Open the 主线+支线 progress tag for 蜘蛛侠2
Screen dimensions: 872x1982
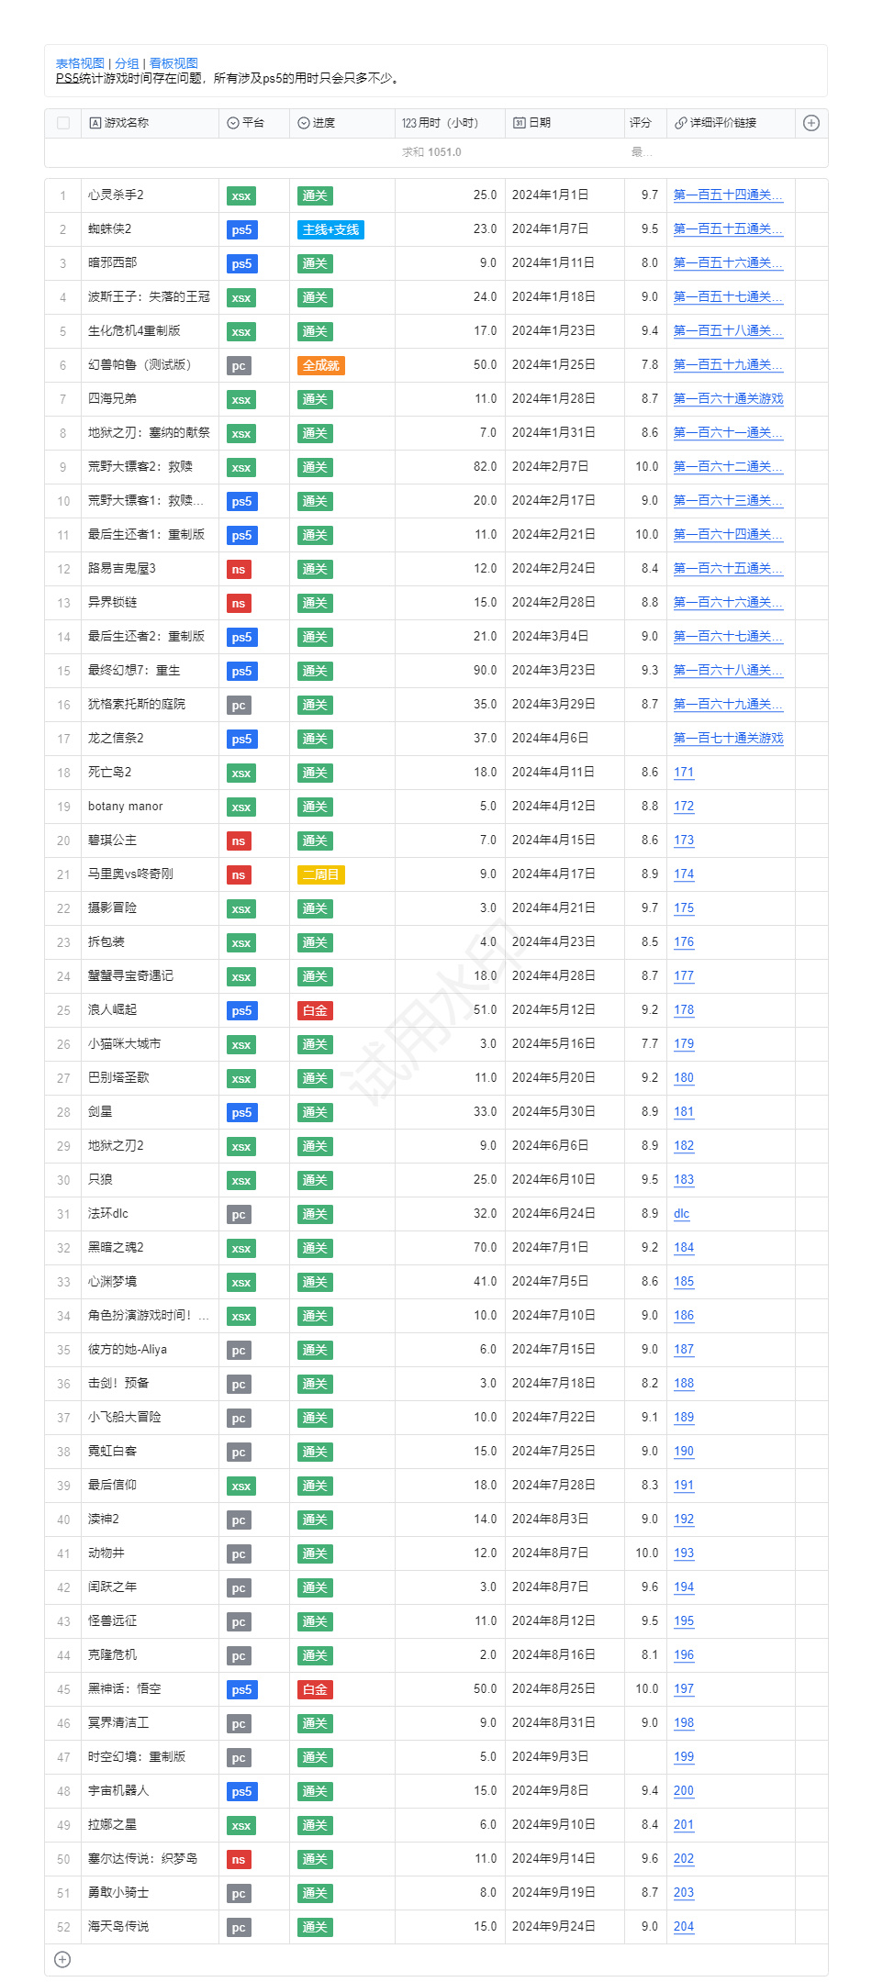(x=331, y=229)
